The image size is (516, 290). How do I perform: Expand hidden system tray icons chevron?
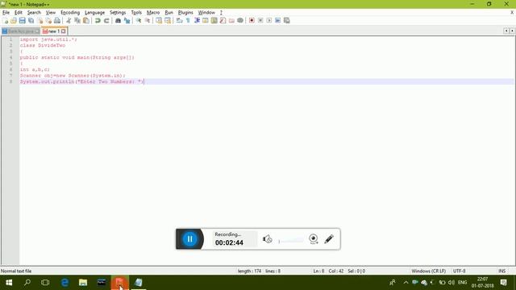pyautogui.click(x=406, y=283)
